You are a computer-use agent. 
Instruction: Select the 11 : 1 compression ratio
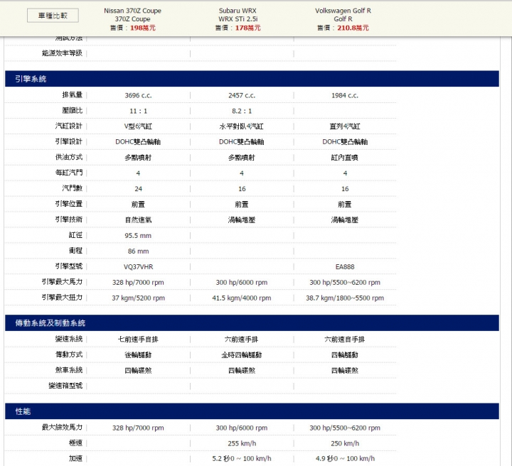click(x=138, y=111)
